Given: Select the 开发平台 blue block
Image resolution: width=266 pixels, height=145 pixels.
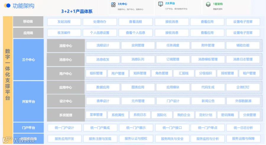Looking at the screenshot, I should tap(28, 101).
